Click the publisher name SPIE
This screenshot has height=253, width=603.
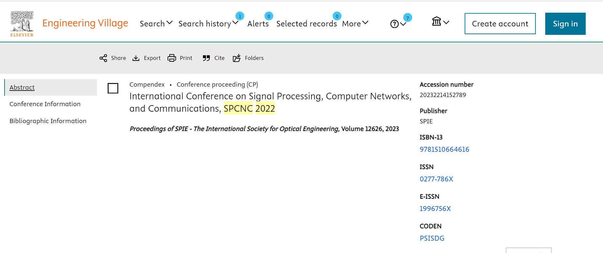pyautogui.click(x=426, y=121)
